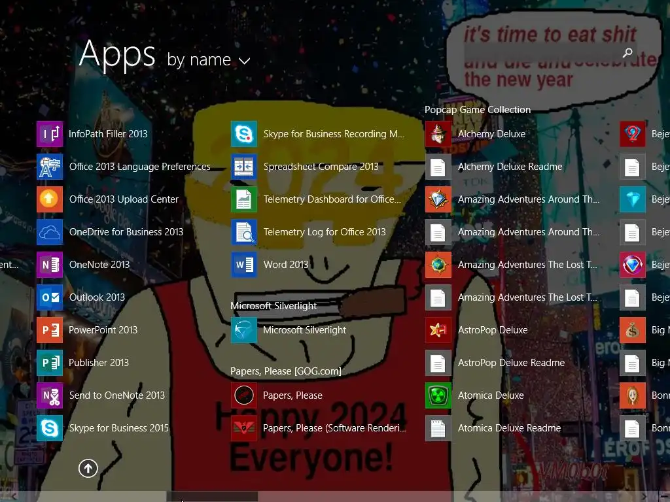670x502 pixels.
Task: Open Telemetry Dashboard for Office icon
Action: [x=244, y=199]
